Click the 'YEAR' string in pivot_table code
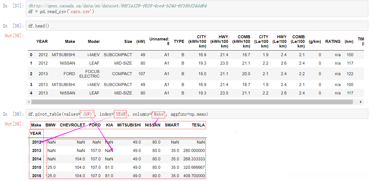374x181 pixels. [121, 114]
